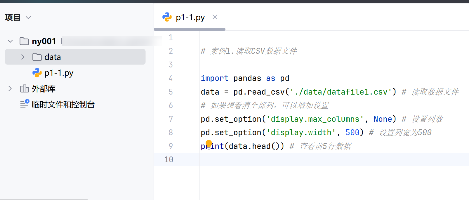This screenshot has width=469, height=200.
Task: Collapse the ny001 project node
Action: (10, 41)
